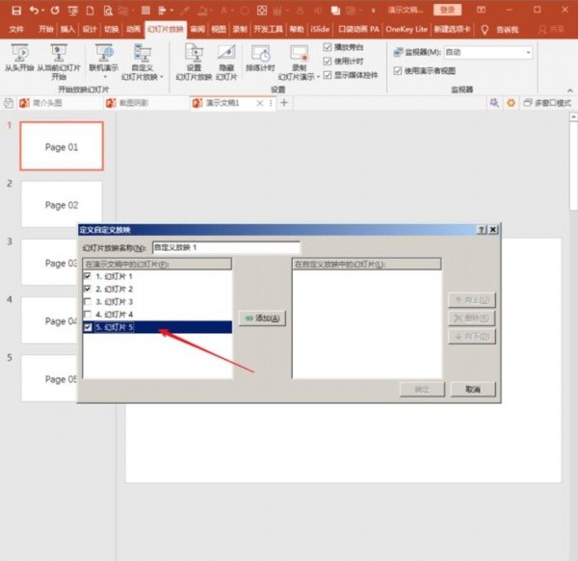
Task: Switch to the iSlide ribbon tab
Action: (320, 30)
